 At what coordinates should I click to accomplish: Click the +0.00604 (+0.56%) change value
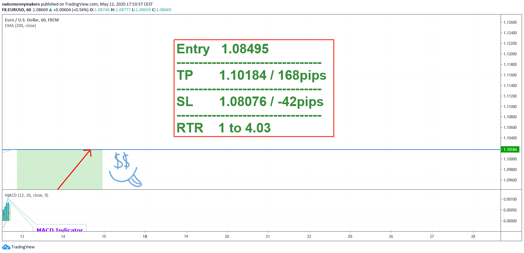(71, 10)
